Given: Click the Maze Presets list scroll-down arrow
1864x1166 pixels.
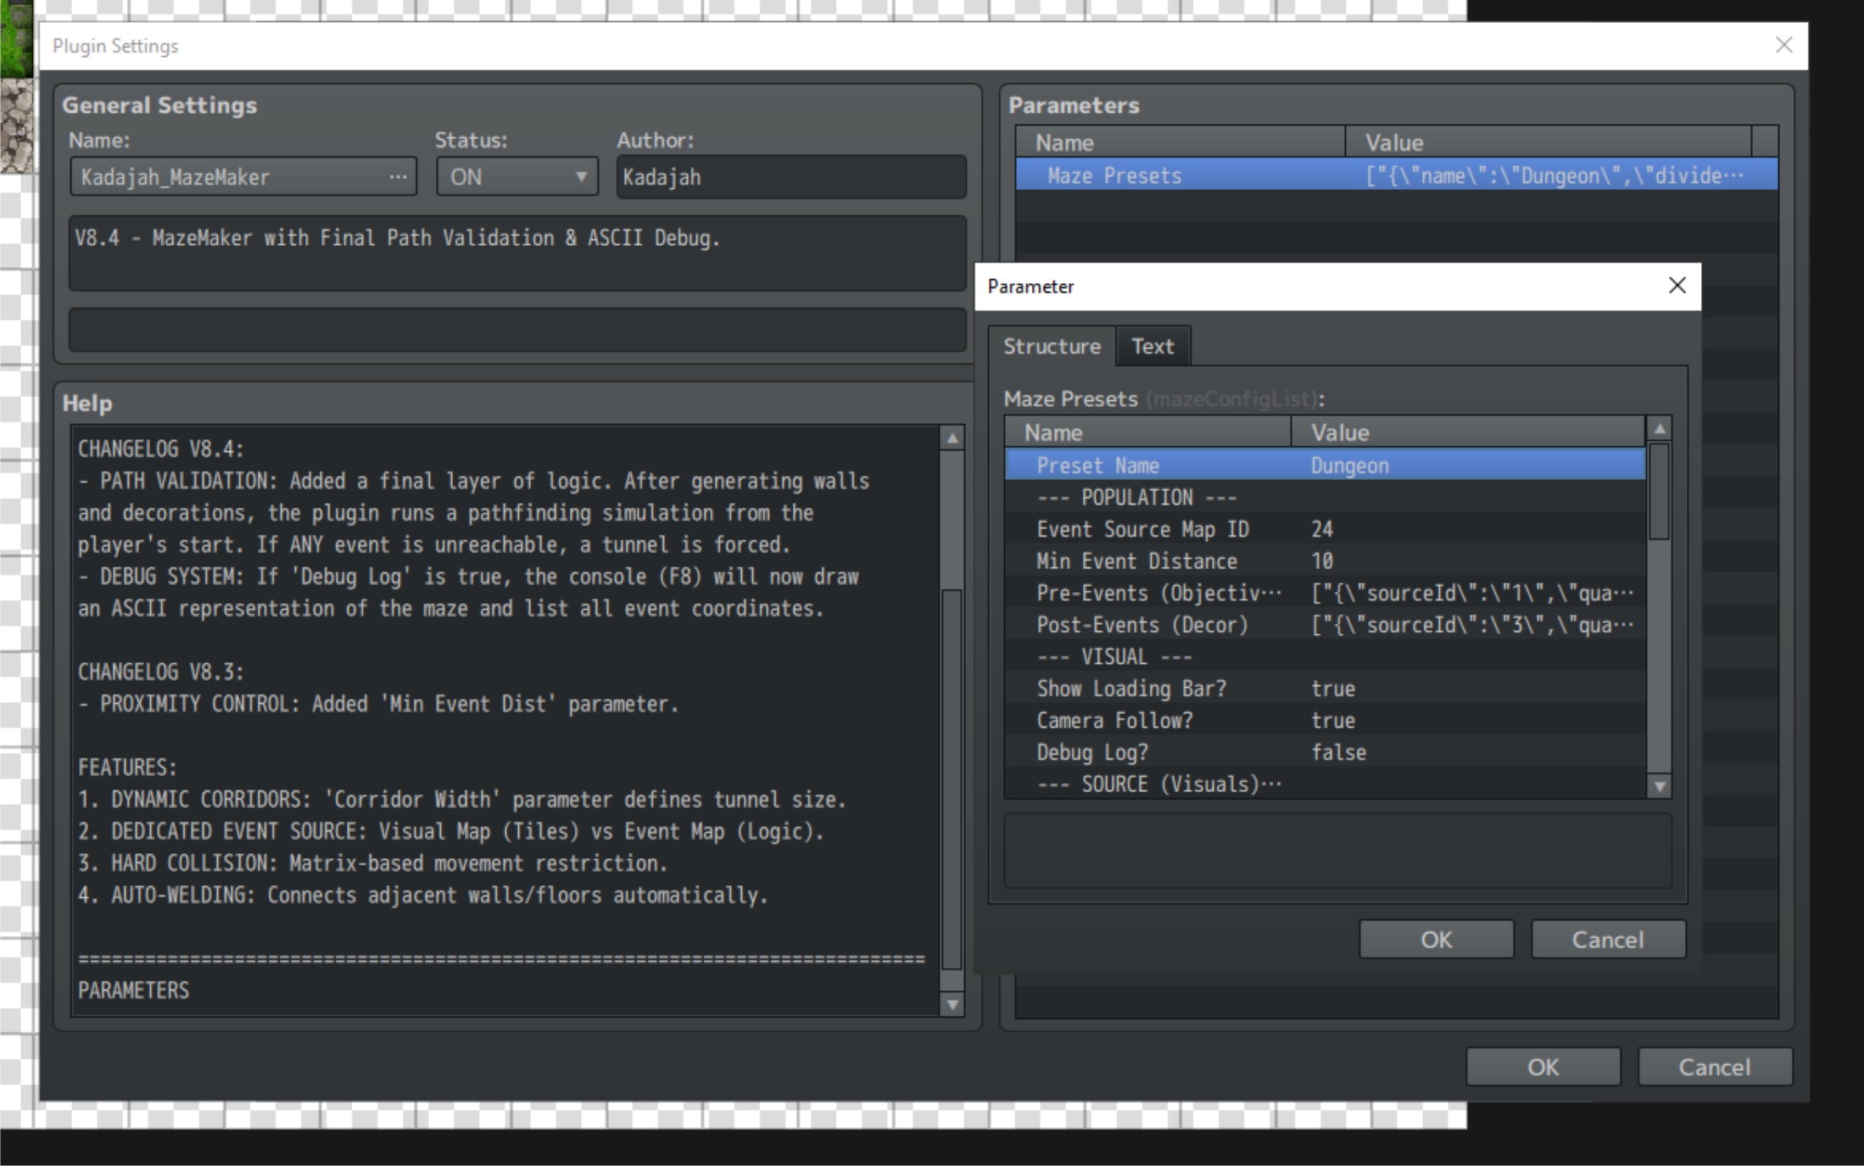Looking at the screenshot, I should [x=1660, y=787].
